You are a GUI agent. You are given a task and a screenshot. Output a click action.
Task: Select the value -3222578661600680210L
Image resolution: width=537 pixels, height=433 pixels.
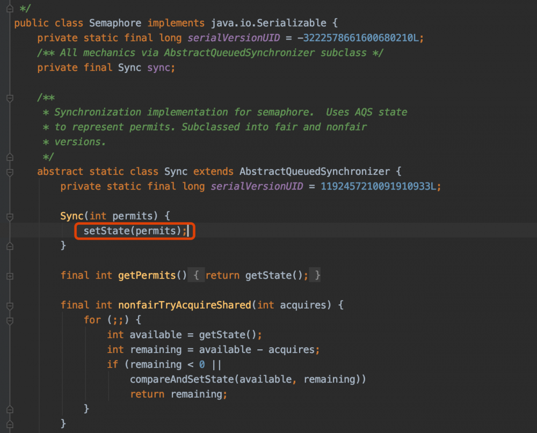click(x=358, y=38)
